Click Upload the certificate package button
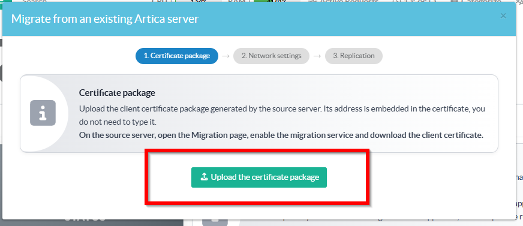Viewport: 523px width, 226px height. click(x=259, y=177)
